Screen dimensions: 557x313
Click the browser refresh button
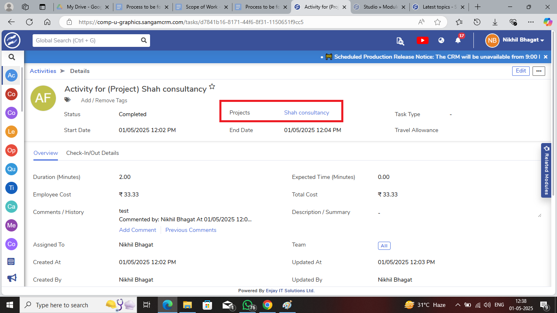29,22
